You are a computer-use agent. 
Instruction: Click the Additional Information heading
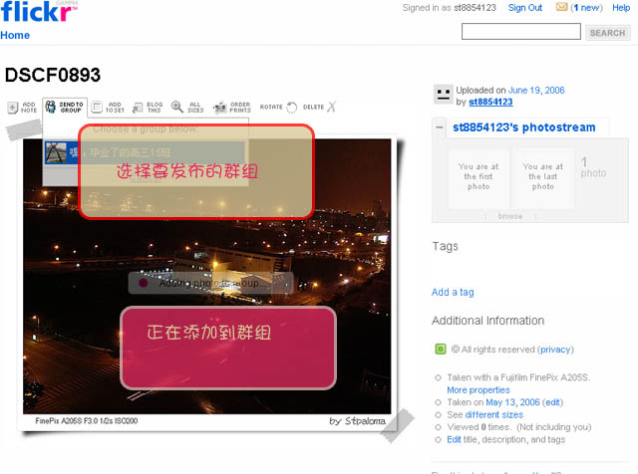(487, 321)
